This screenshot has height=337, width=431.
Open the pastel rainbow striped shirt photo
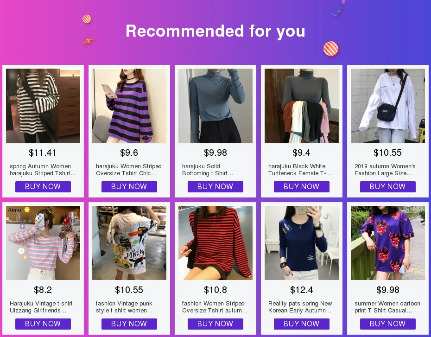(x=43, y=243)
